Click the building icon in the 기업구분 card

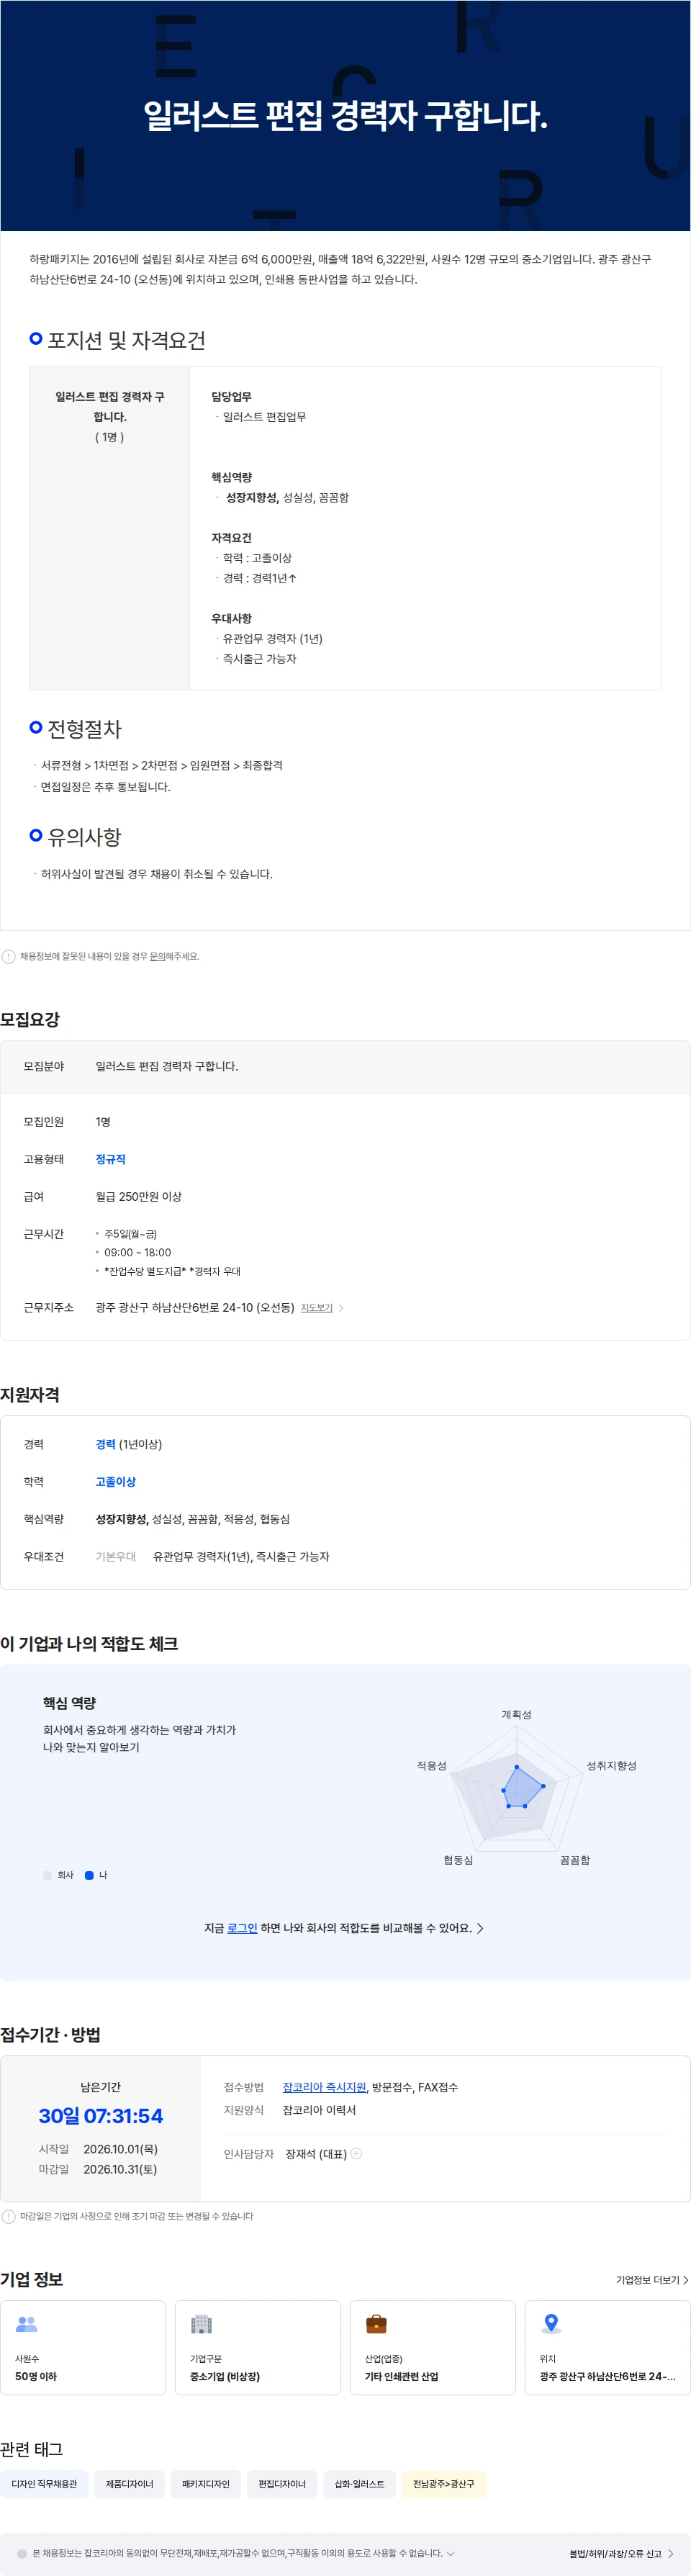[x=201, y=2323]
